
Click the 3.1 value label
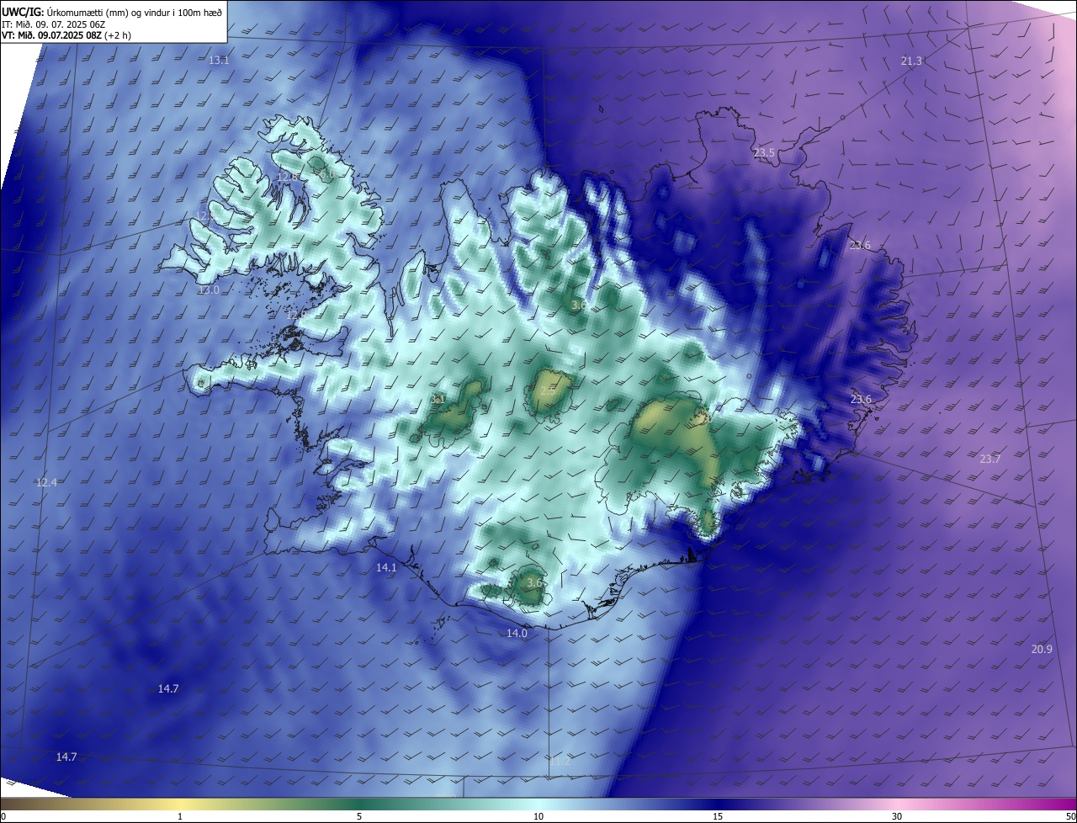(x=438, y=399)
